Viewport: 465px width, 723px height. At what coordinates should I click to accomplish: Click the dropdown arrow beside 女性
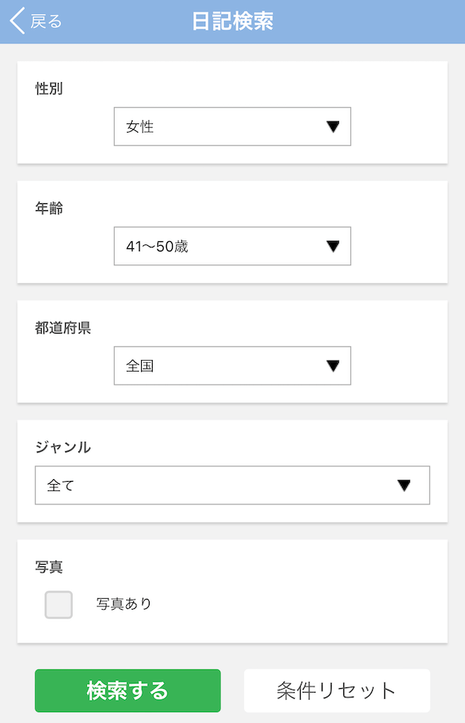coord(333,126)
